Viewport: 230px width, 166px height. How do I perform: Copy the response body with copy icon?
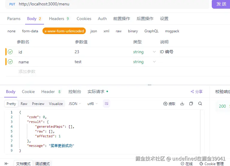pos(191,104)
